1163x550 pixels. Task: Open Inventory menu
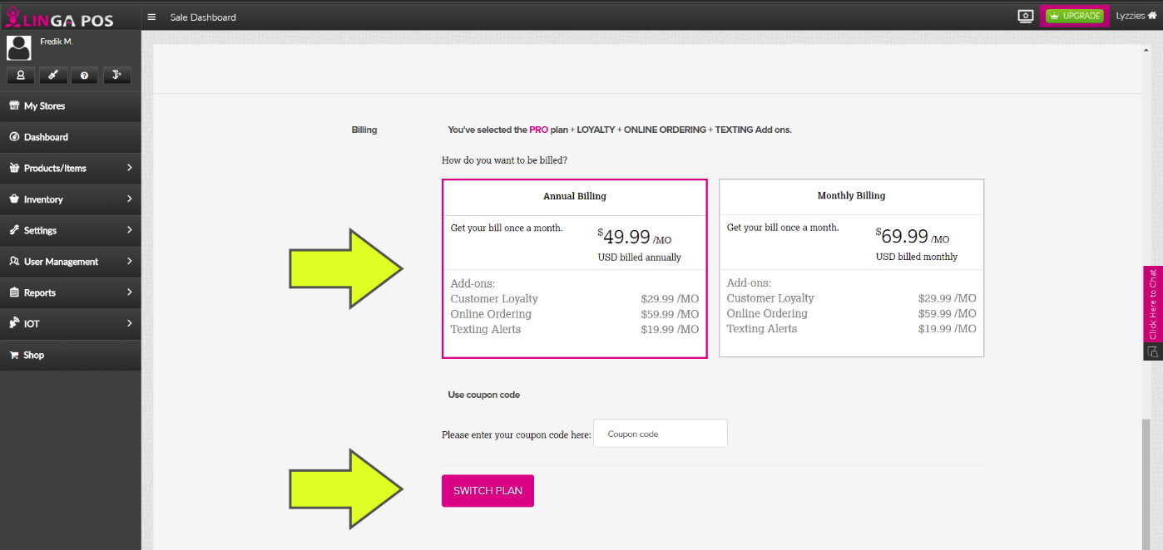click(71, 199)
